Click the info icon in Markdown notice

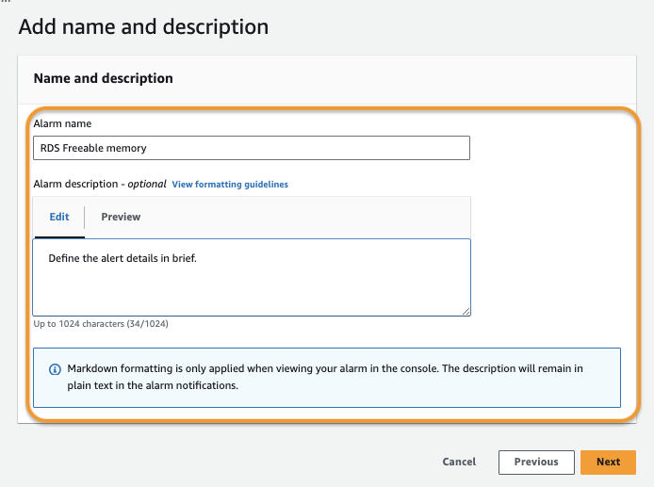[55, 369]
